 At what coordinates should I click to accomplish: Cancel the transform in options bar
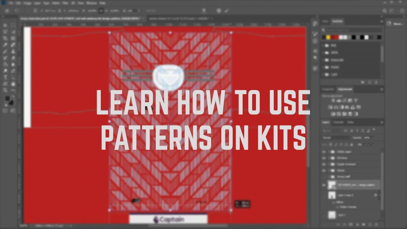click(x=219, y=10)
